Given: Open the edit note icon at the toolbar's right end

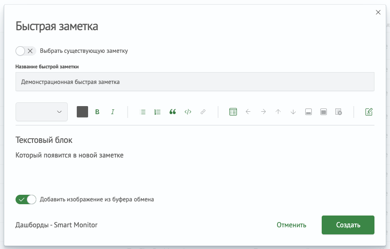Looking at the screenshot, I should (x=369, y=112).
